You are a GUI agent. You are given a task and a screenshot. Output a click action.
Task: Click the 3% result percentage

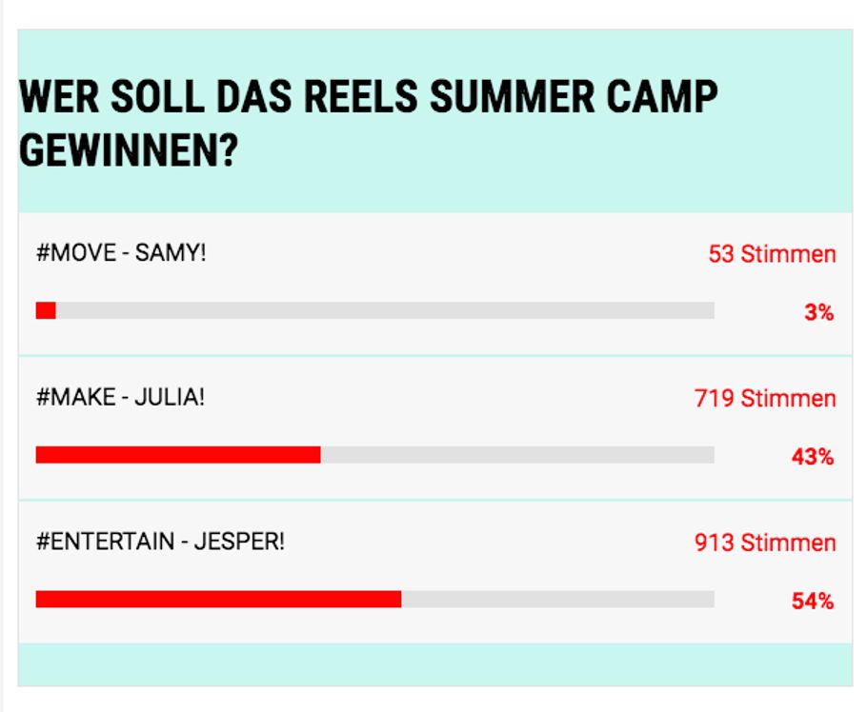pyautogui.click(x=818, y=312)
